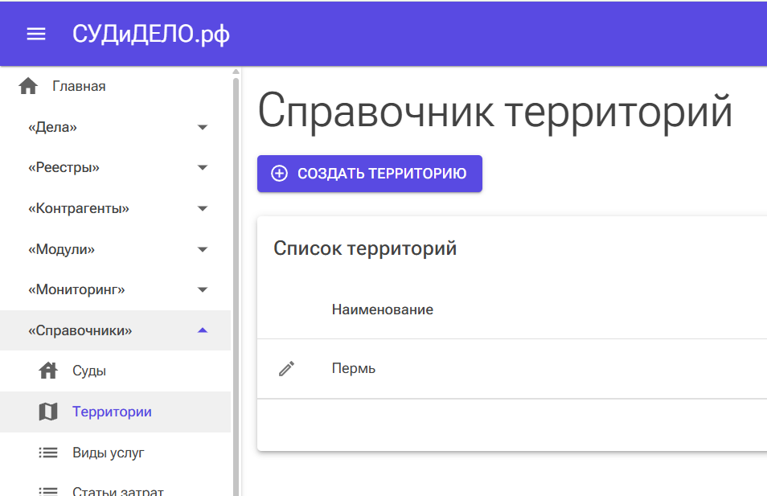Expand the «Мониторинг» section arrow

203,290
